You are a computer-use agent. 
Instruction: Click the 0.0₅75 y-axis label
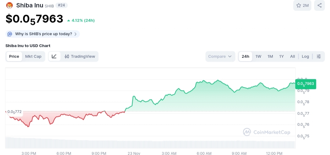(x=303, y=136)
